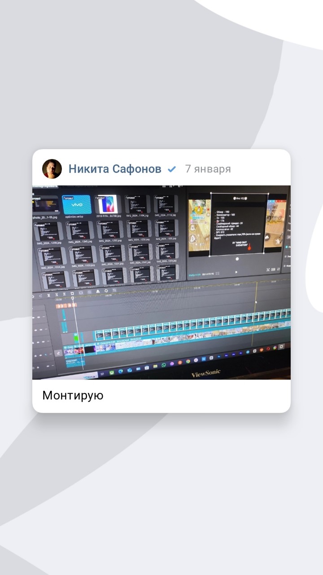Open Никита Сафонов's profile avatar
This screenshot has height=575, width=323.
point(52,169)
